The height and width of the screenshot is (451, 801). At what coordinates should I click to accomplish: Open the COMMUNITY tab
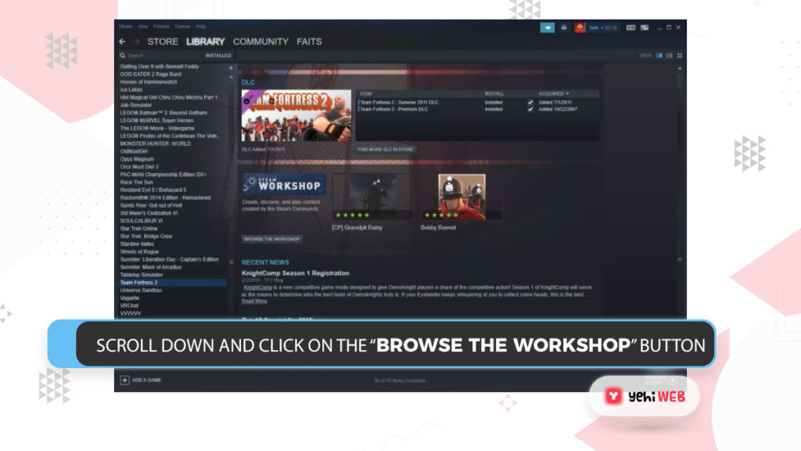click(x=260, y=41)
